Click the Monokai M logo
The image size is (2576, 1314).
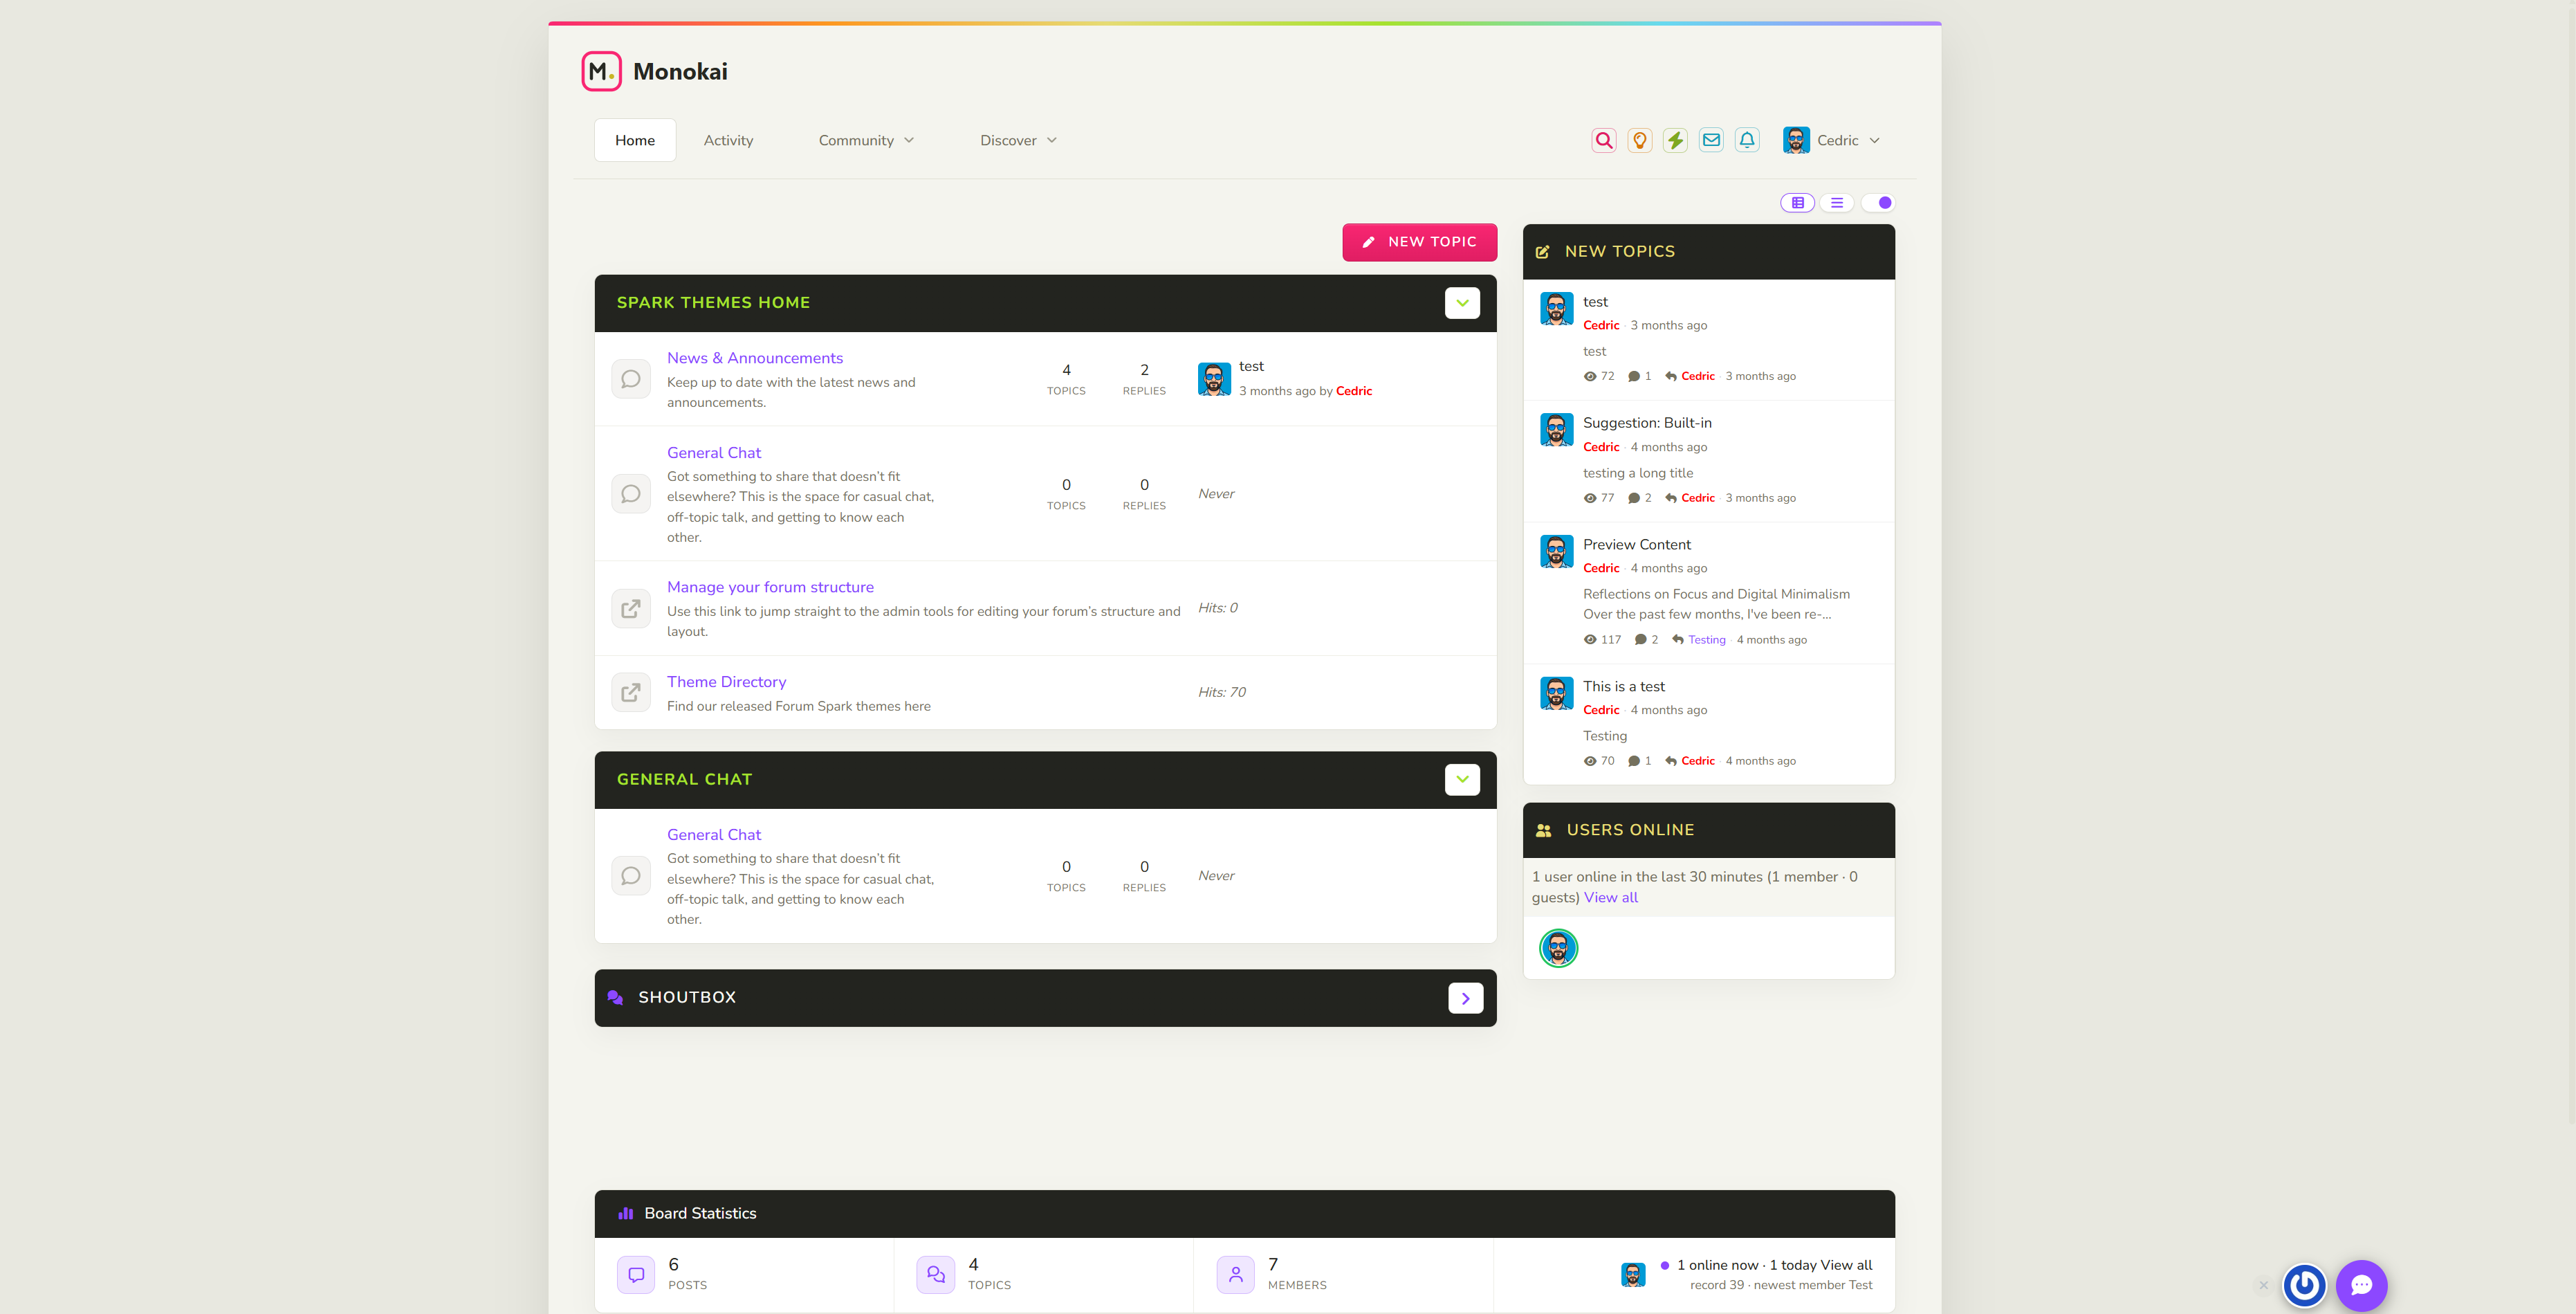point(601,72)
